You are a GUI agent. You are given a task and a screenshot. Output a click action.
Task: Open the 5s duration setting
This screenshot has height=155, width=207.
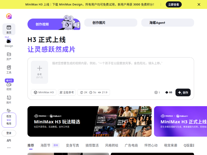(93, 92)
